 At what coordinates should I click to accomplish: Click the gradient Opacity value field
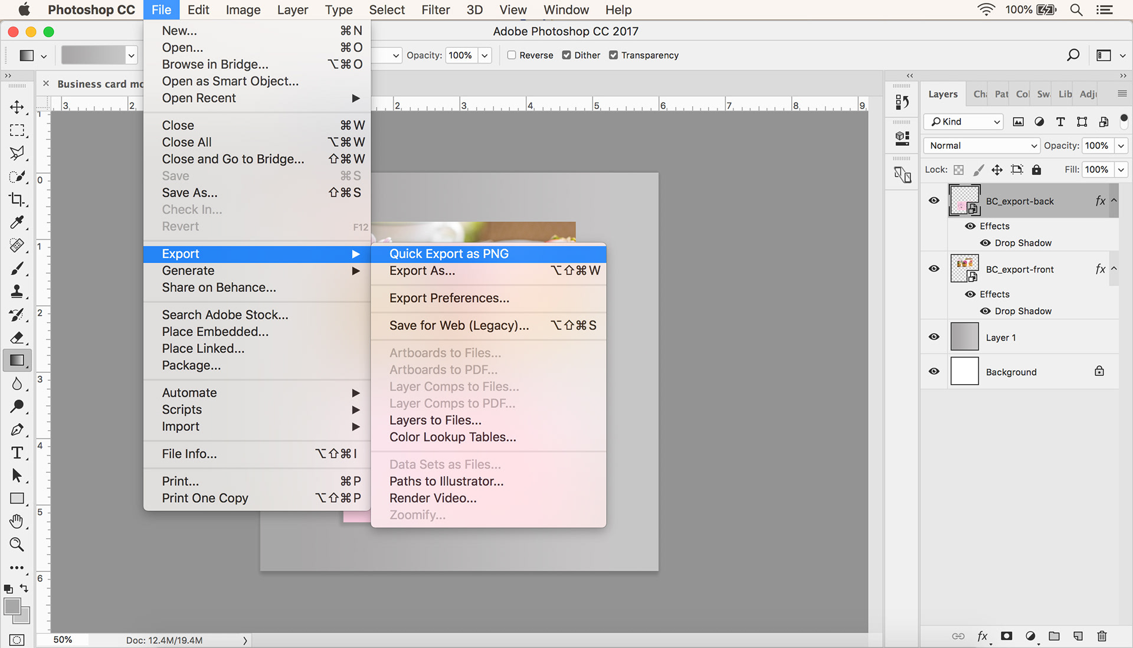461,55
